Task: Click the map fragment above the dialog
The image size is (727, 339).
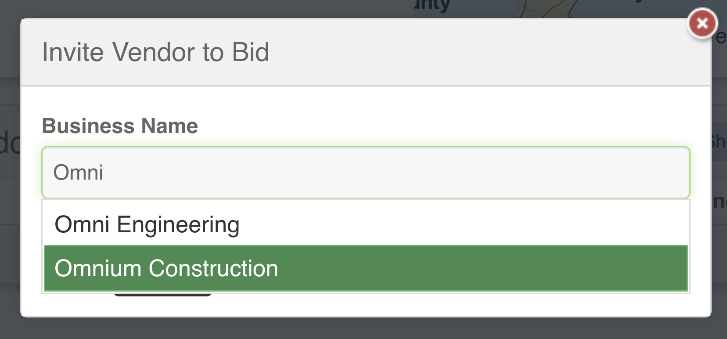Action: (x=549, y=8)
